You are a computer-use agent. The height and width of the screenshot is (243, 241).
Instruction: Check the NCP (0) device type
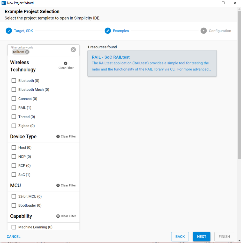pos(14,156)
